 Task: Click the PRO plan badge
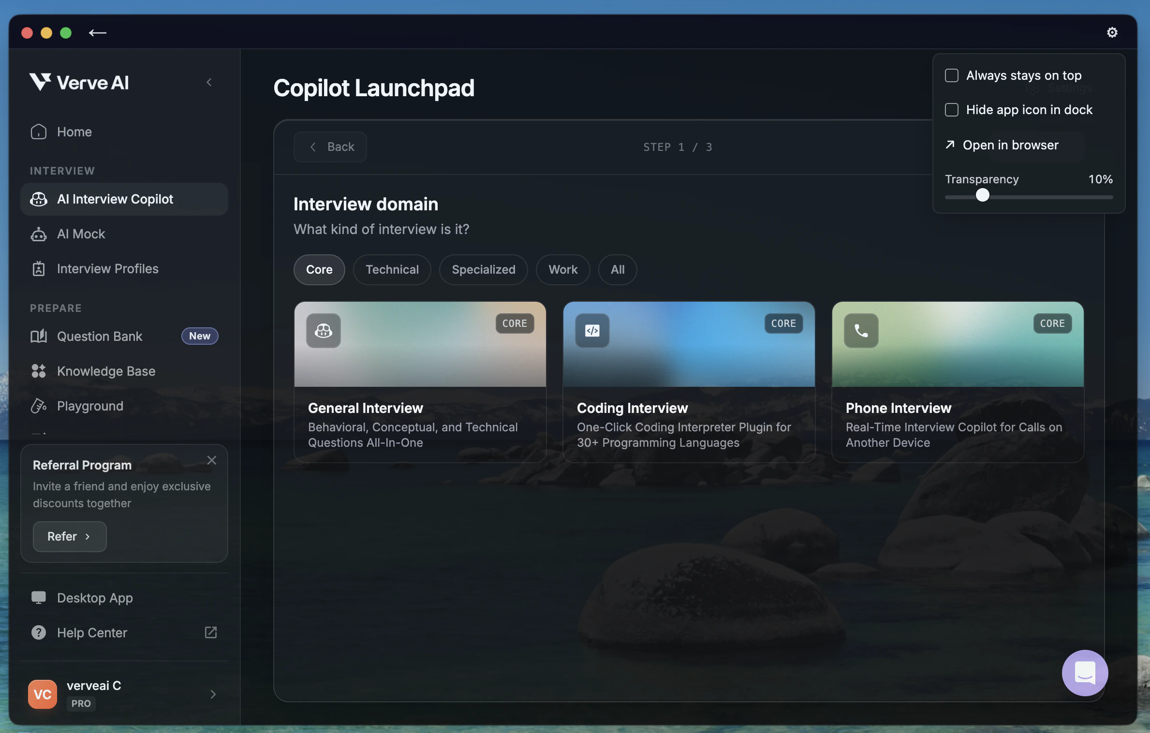[x=81, y=704]
